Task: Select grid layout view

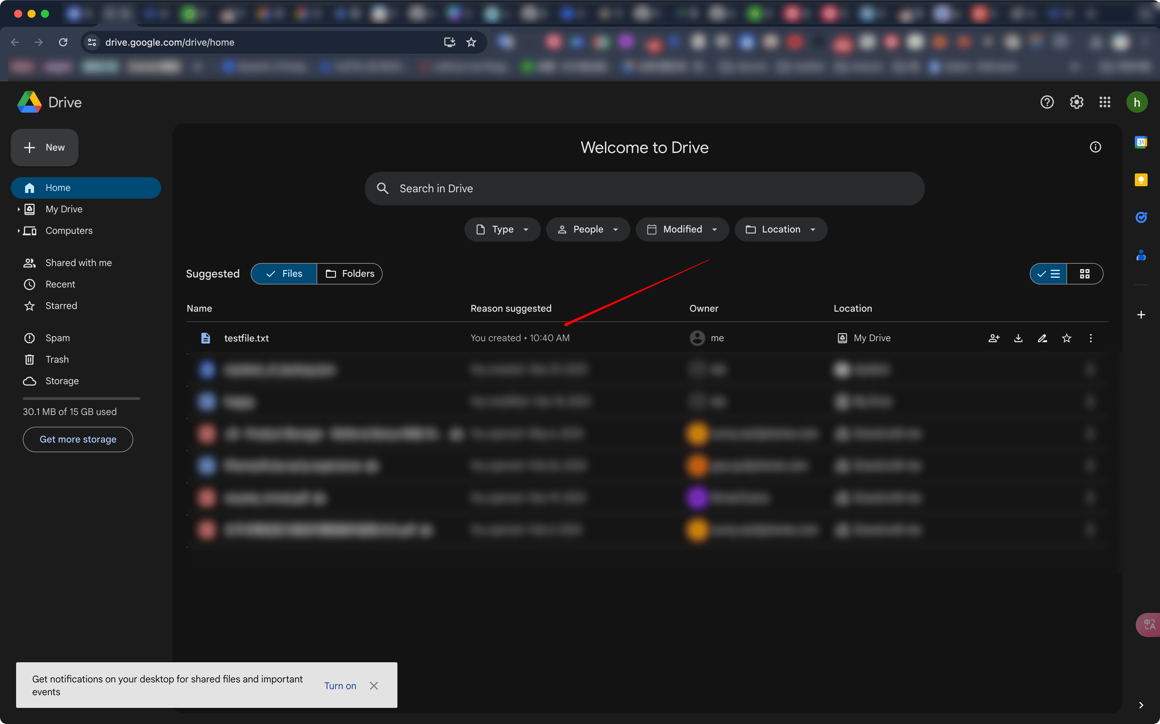Action: pos(1085,274)
